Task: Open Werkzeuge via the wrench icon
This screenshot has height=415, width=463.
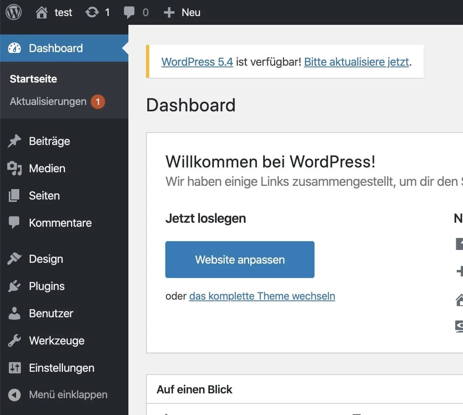Action: coord(15,340)
